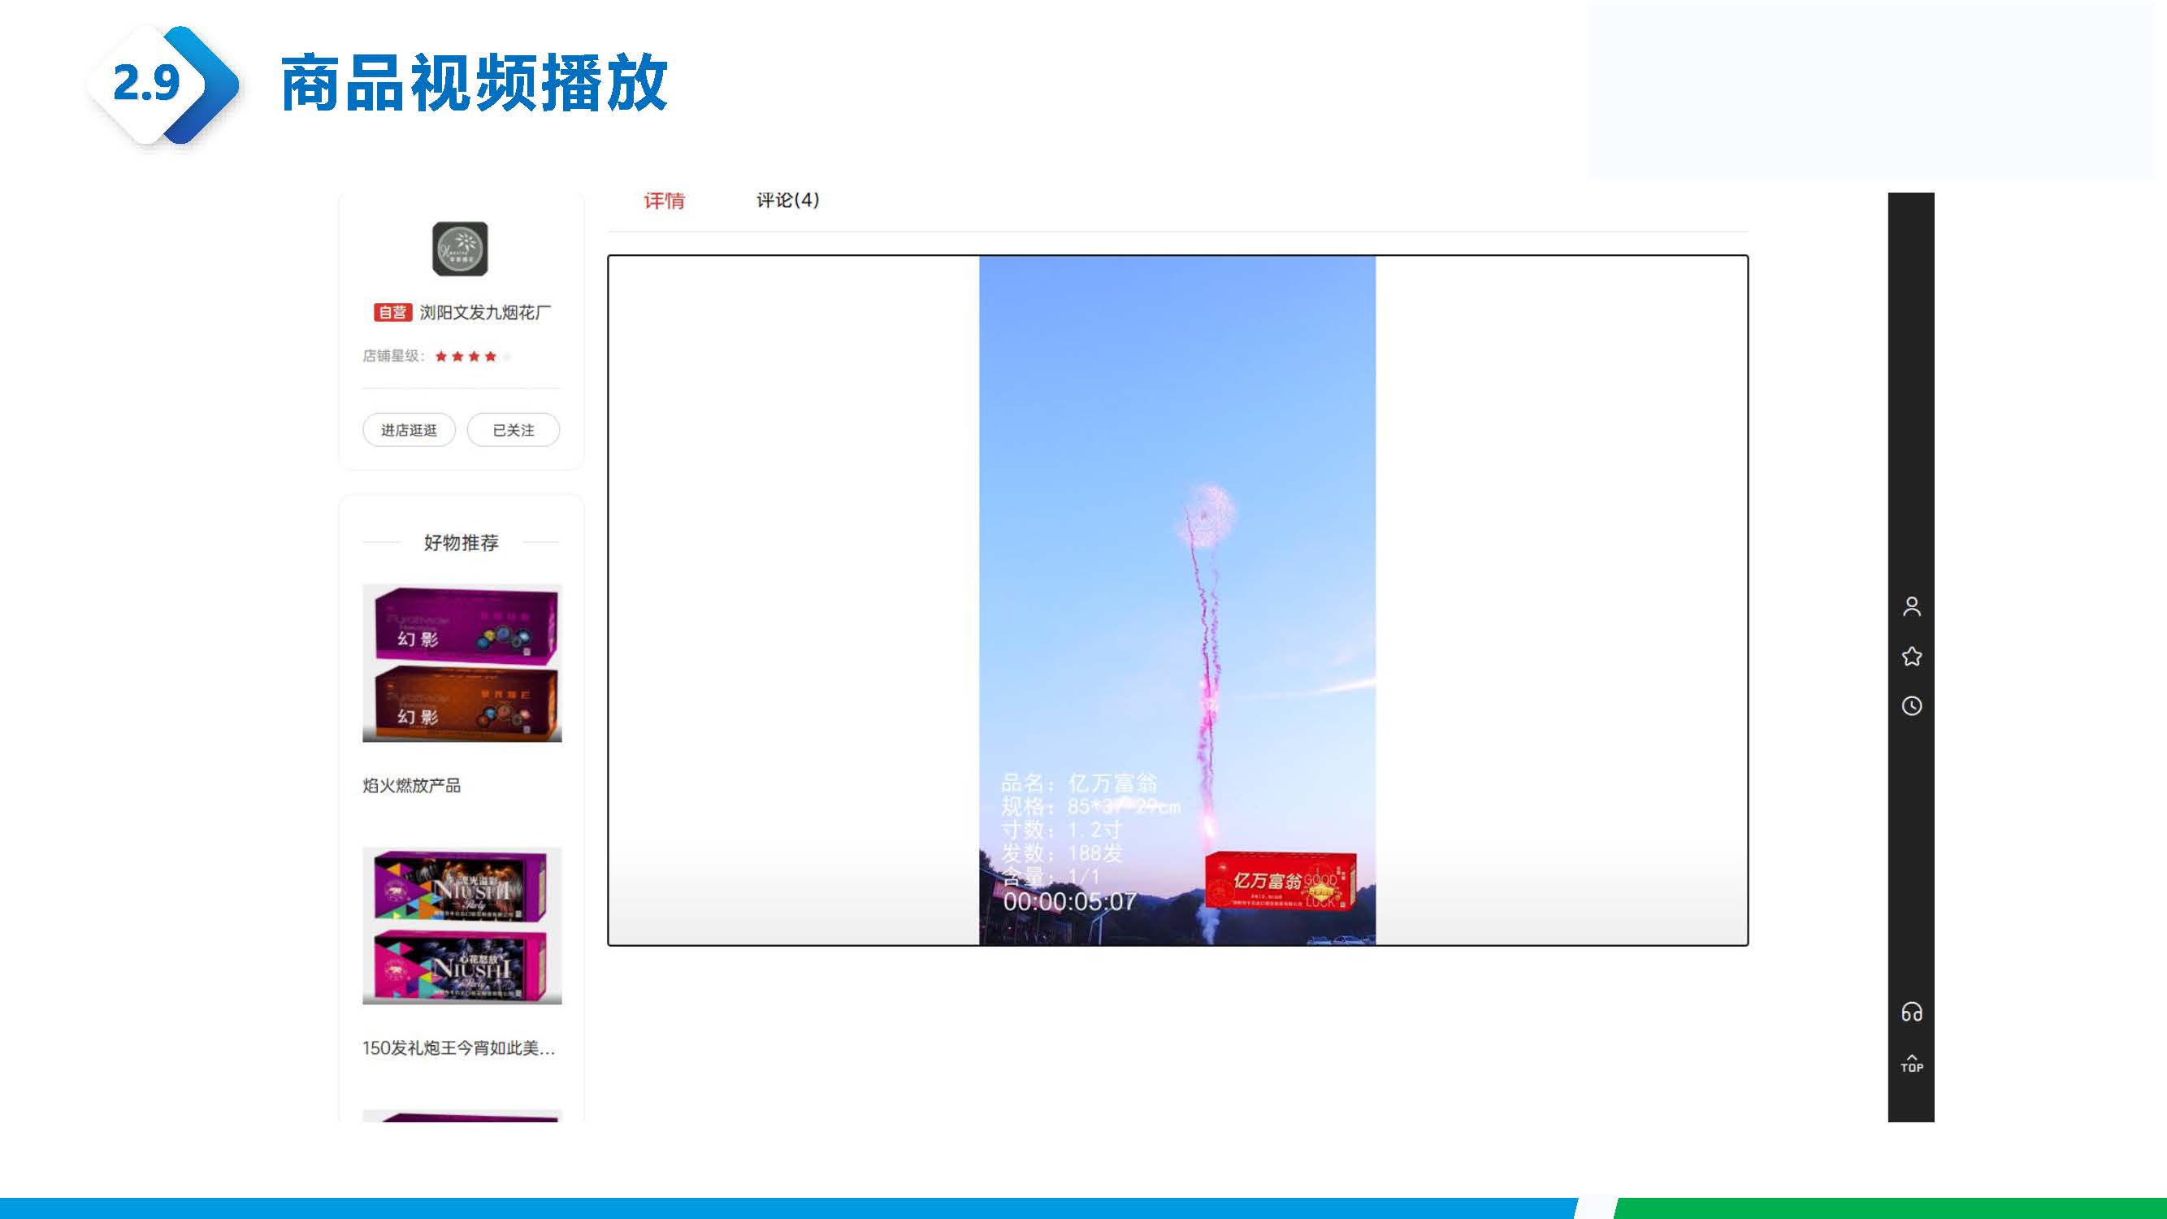Open the purple 幻影 product thumbnail
The width and height of the screenshot is (2167, 1219).
[462, 623]
